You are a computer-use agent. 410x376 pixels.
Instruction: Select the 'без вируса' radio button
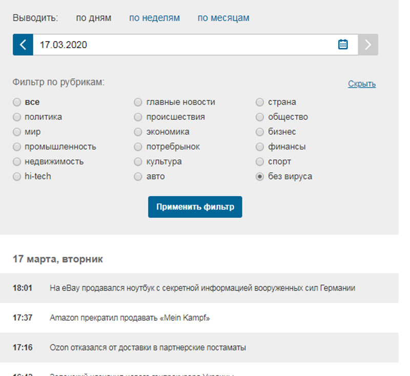(260, 176)
